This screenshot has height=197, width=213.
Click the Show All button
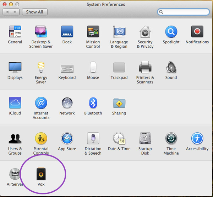35,12
